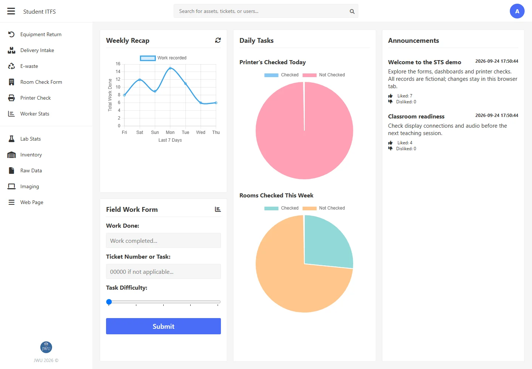Screen dimensions: 532x369
Task: Adjust the Task Difficulty slider handle
Action: (x=109, y=302)
